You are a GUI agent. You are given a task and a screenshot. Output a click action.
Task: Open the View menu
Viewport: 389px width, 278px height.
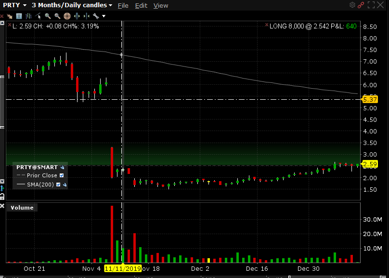coord(161,5)
